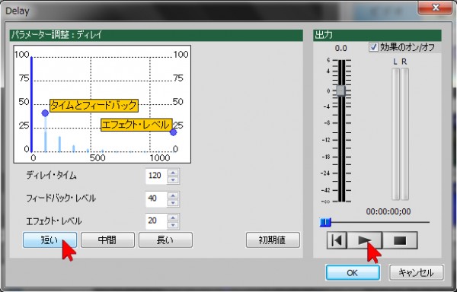Select the 短い preset button

tap(50, 240)
